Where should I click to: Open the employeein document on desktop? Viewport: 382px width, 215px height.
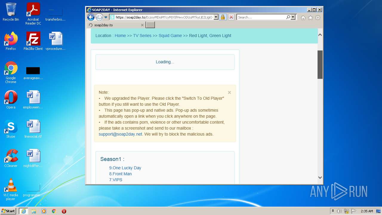33,100
